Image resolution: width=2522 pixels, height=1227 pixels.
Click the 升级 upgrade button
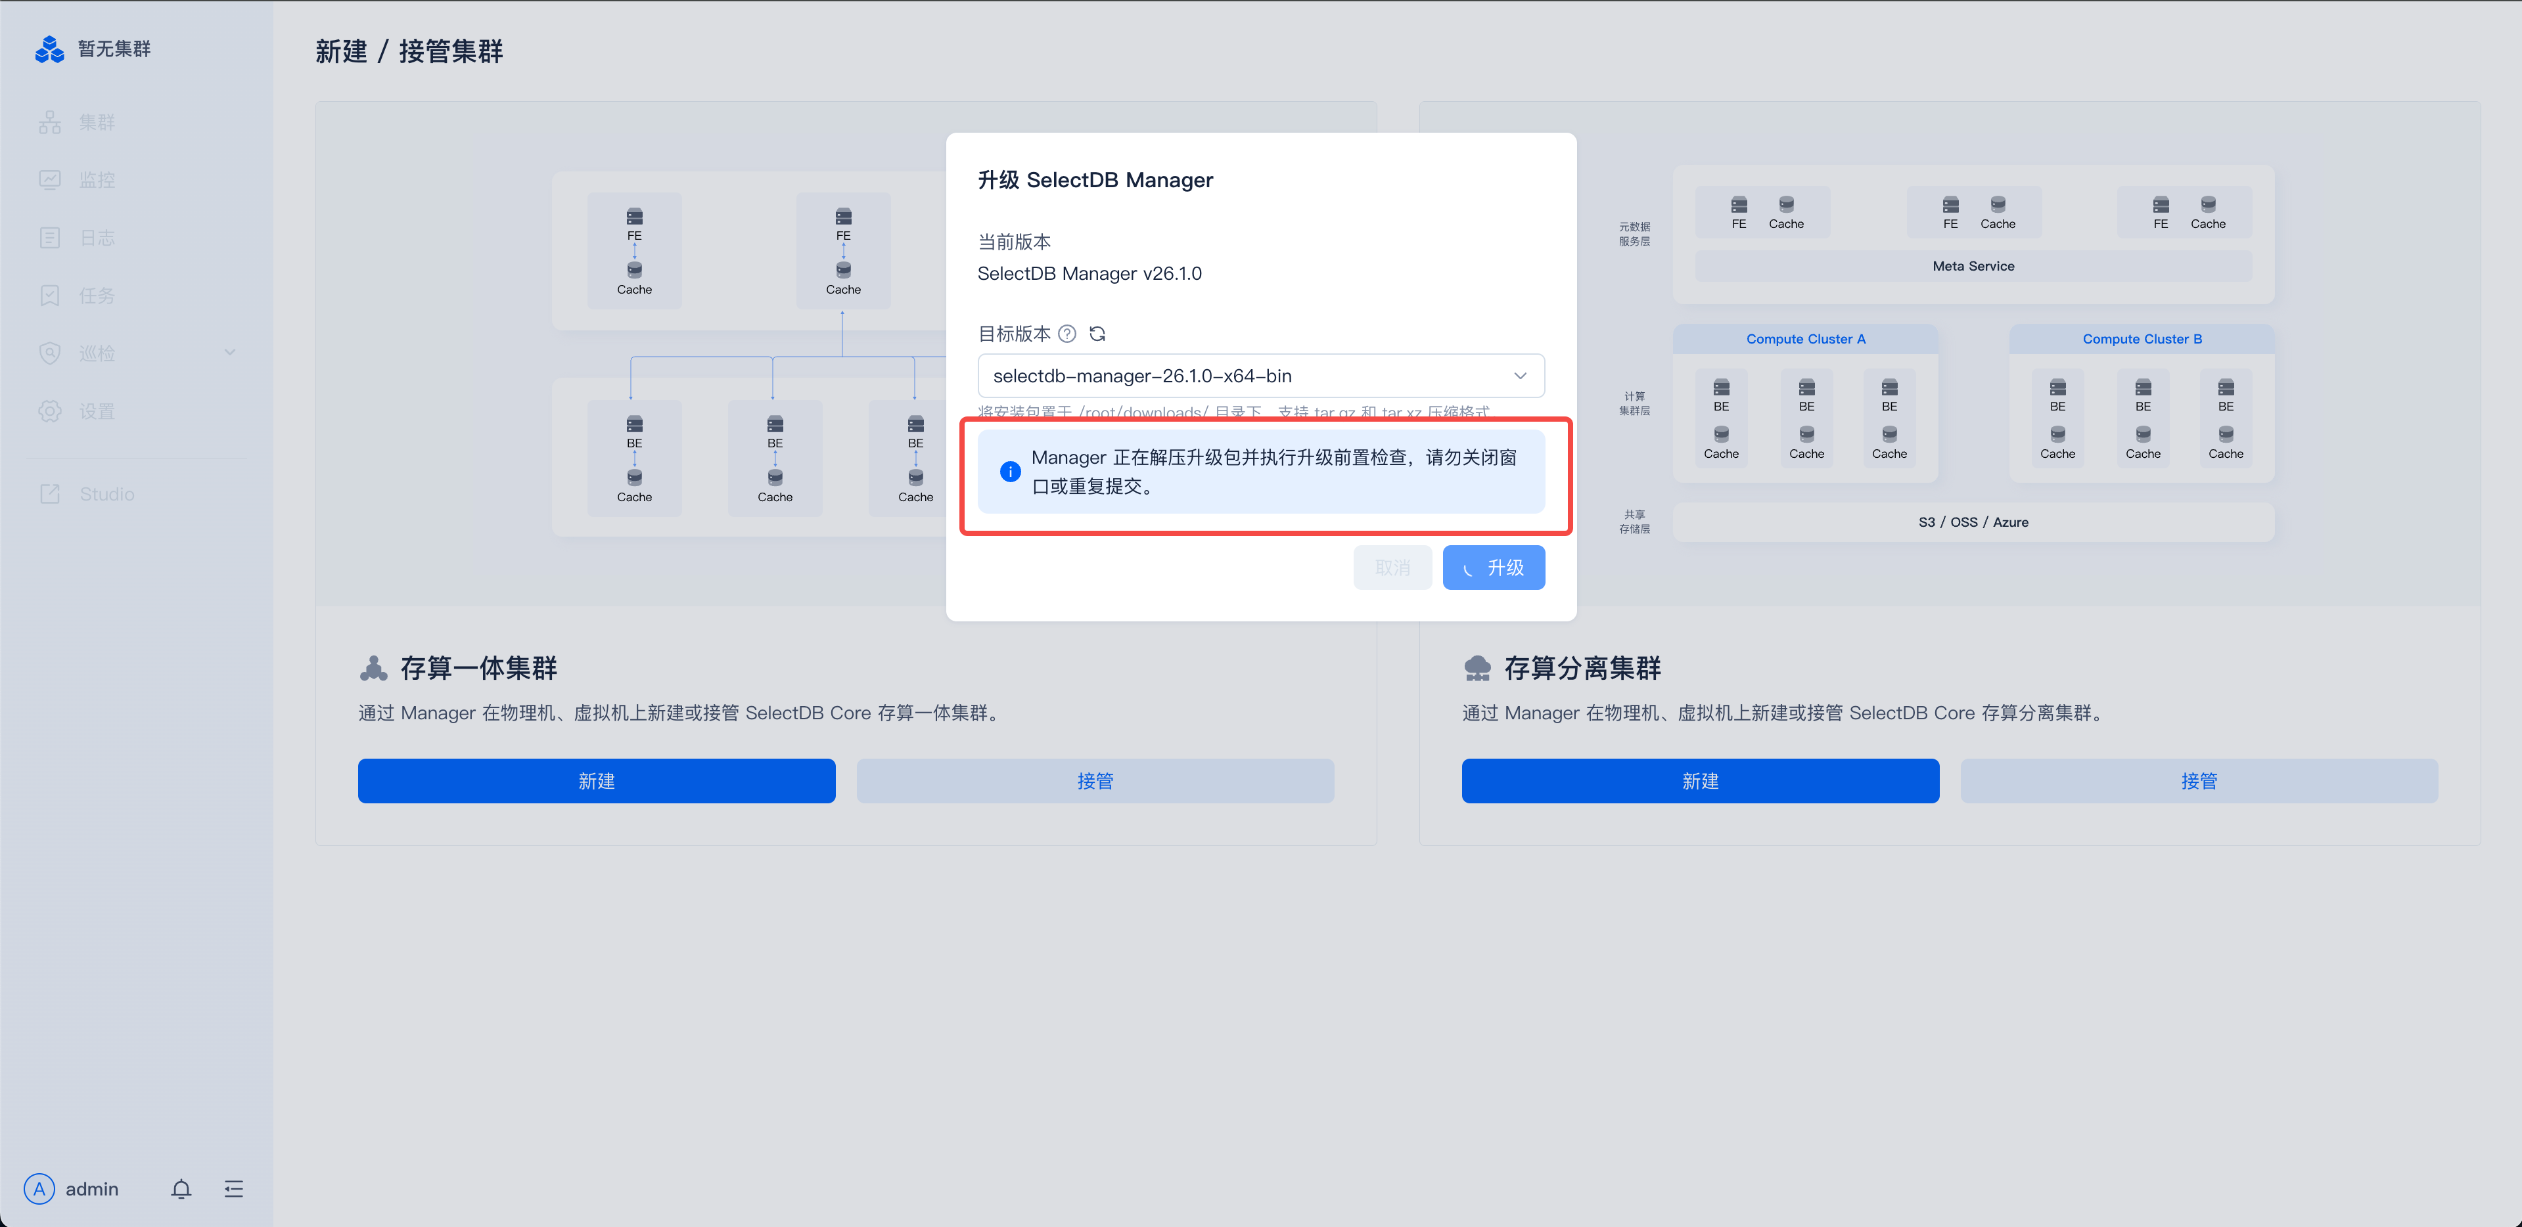pos(1494,568)
